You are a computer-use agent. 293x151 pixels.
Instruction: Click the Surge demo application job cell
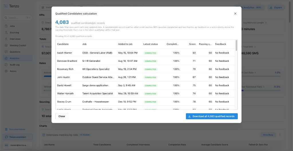point(95,86)
